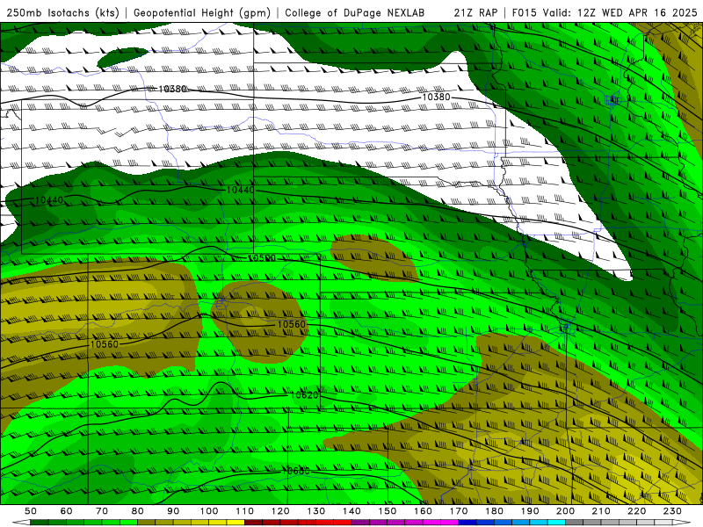Click the 120 knot color bar label
The width and height of the screenshot is (703, 527).
point(280,511)
